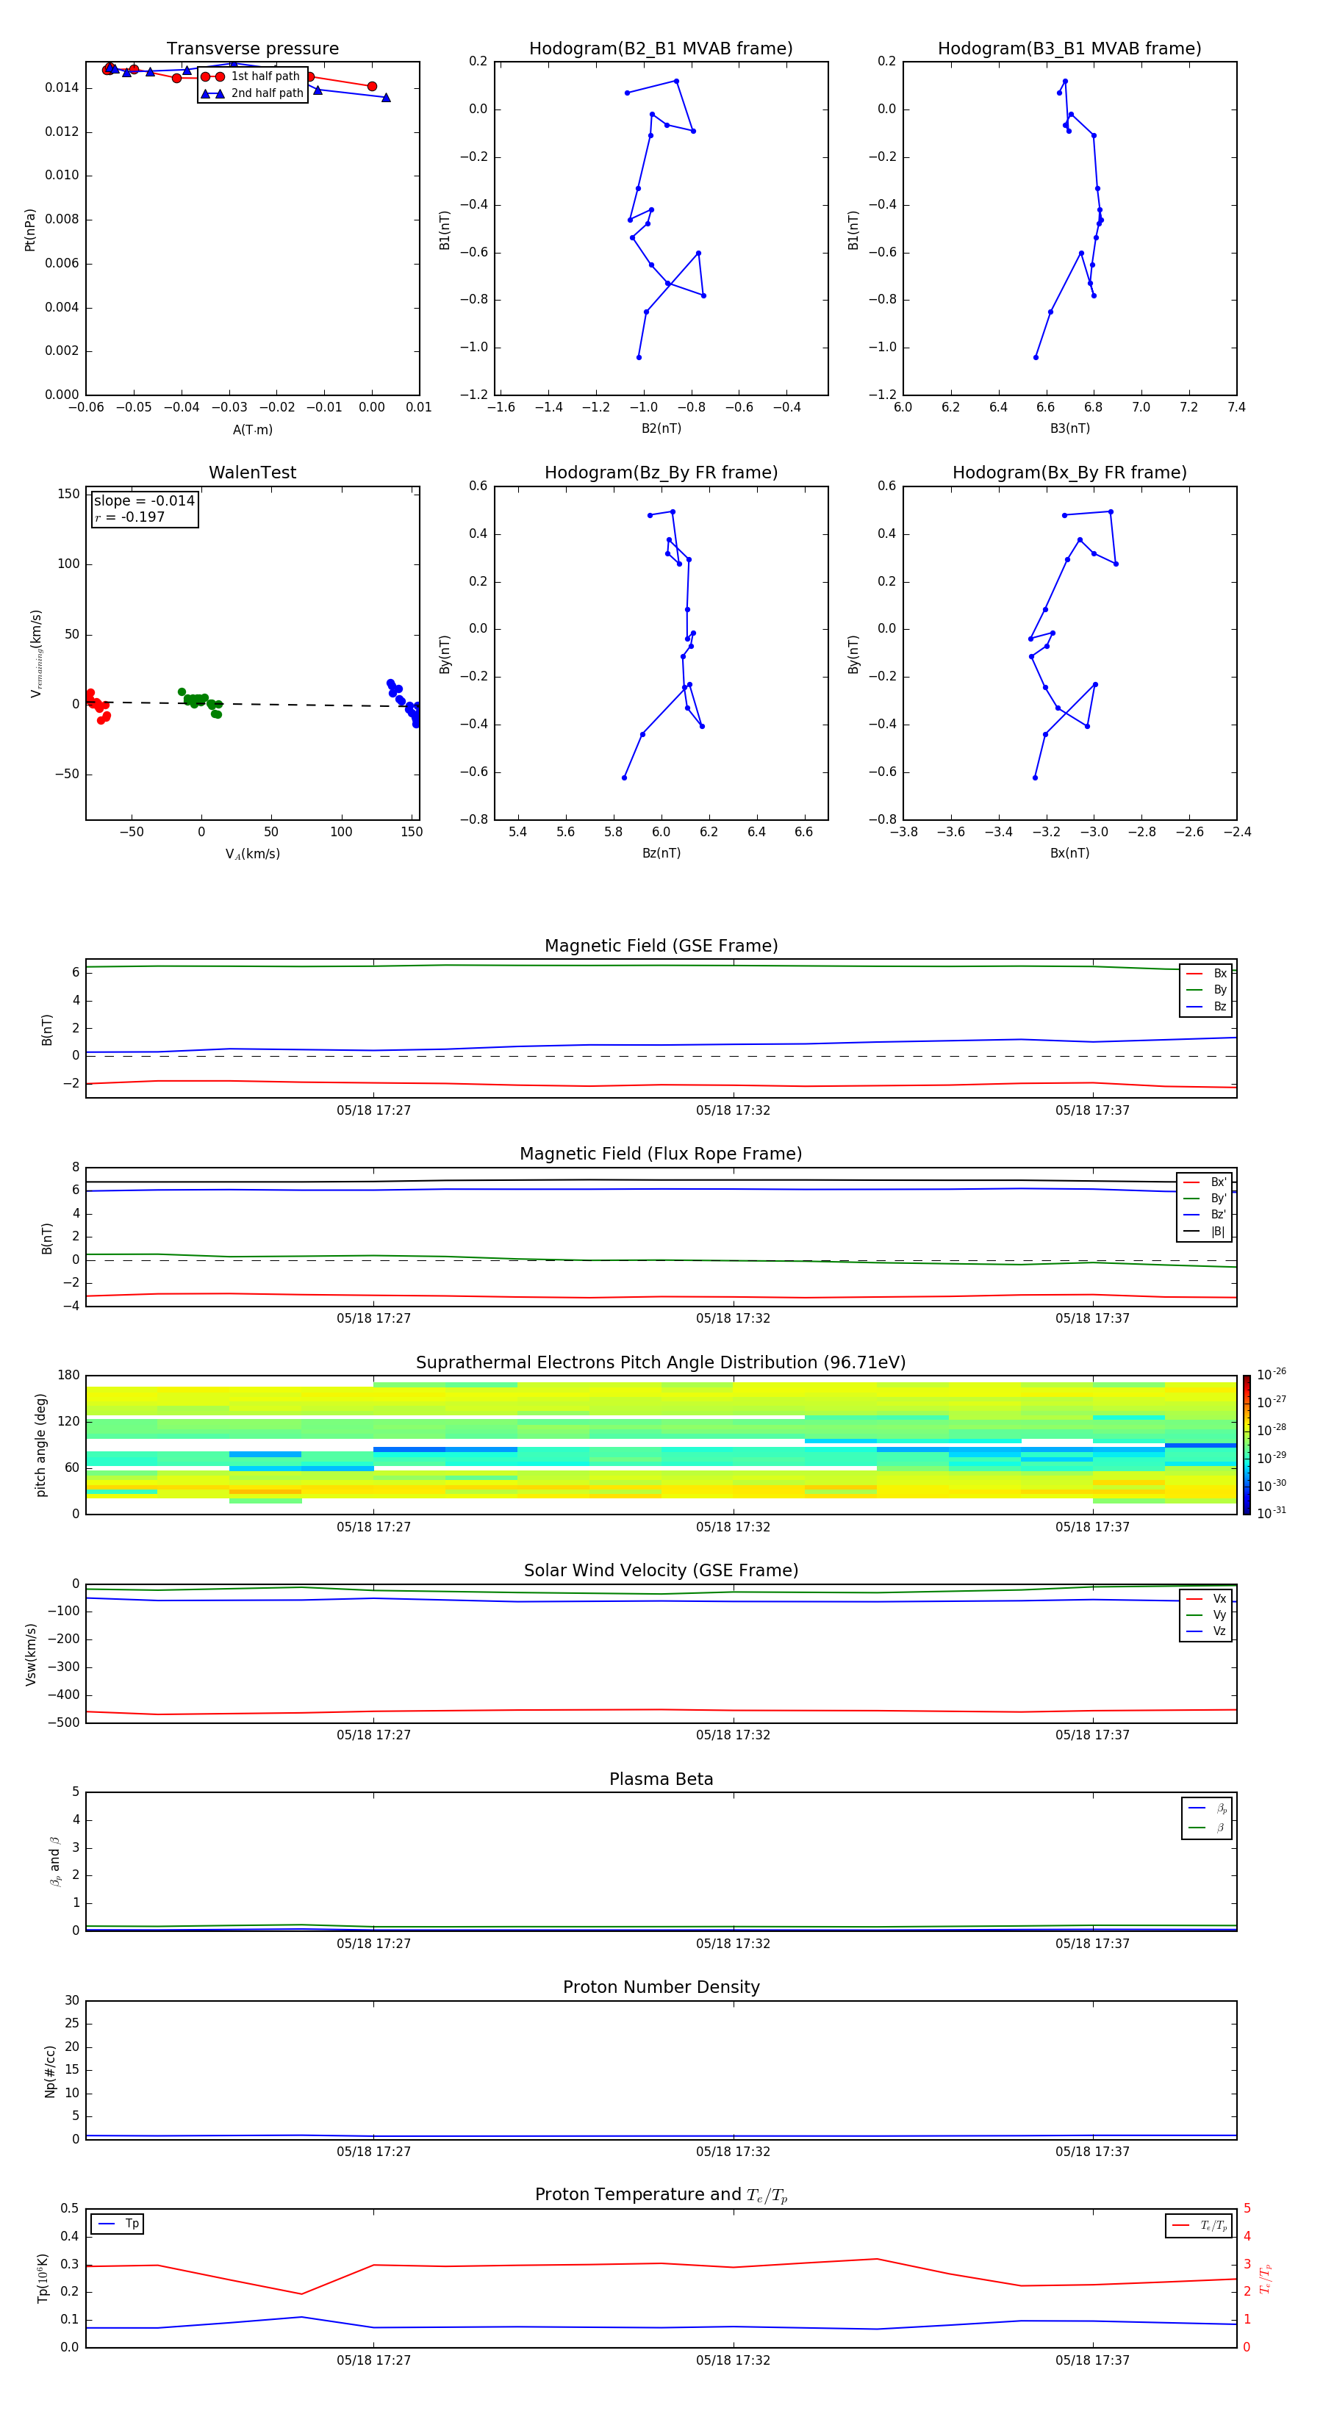
Task: Click the "Hodogram(B2_B1 MVAB frame)" title
Action: click(661, 49)
